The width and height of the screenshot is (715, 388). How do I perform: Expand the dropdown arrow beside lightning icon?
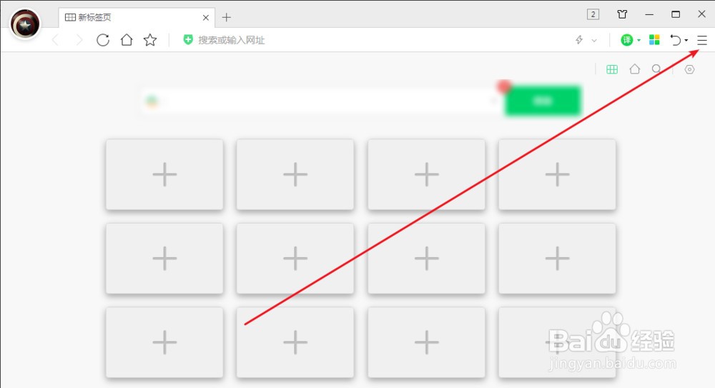594,41
